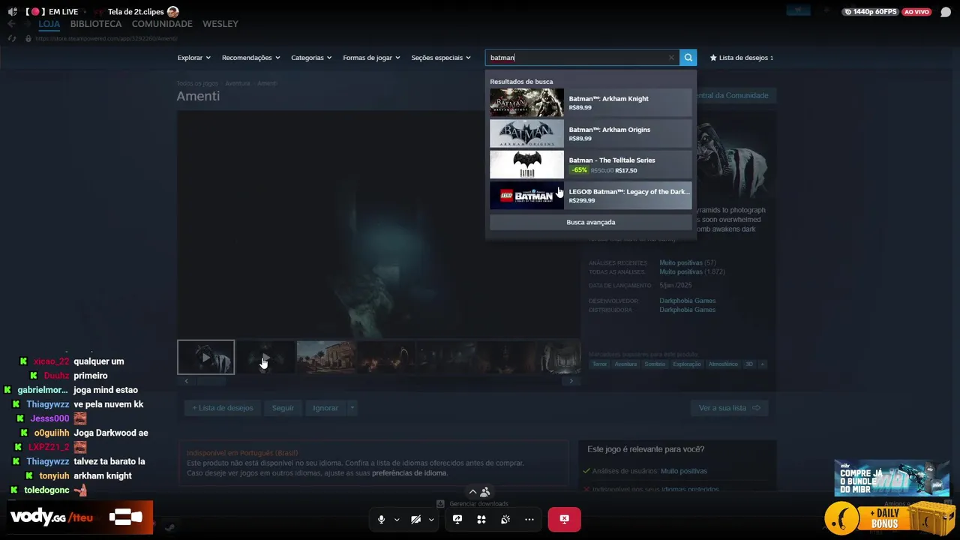Open Batman - The Telltale Series result
This screenshot has height=540, width=960.
590,165
